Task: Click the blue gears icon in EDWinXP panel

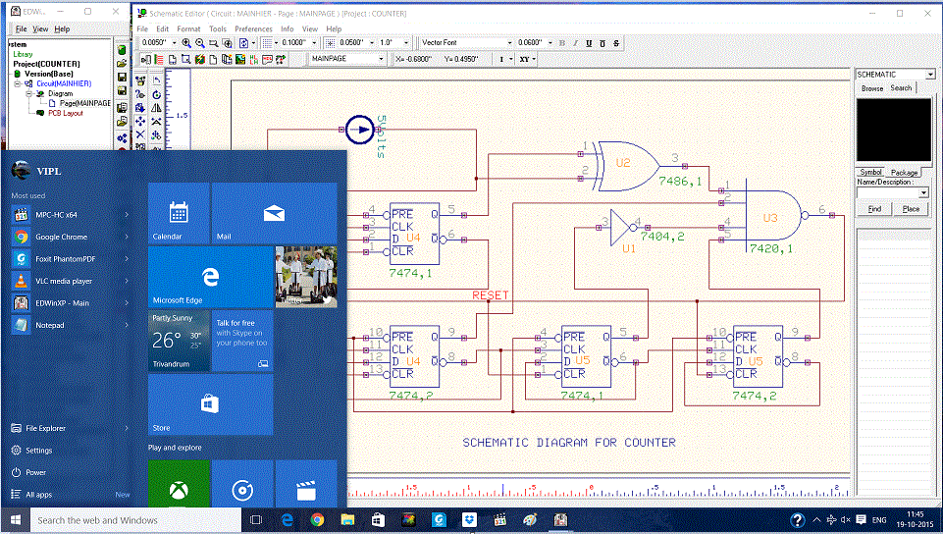Action: click(x=122, y=137)
